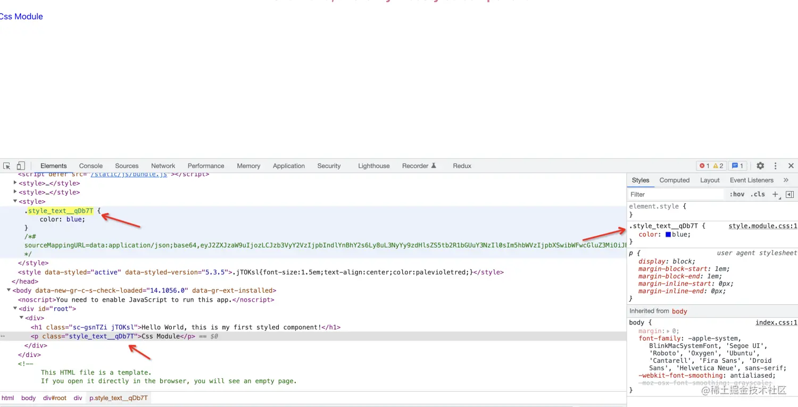The height and width of the screenshot is (407, 798).
Task: Collapse the body element node
Action: (x=9, y=290)
